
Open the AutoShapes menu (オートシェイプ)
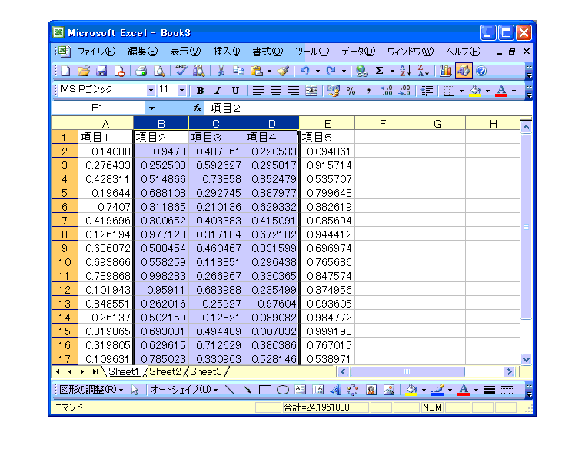point(184,390)
